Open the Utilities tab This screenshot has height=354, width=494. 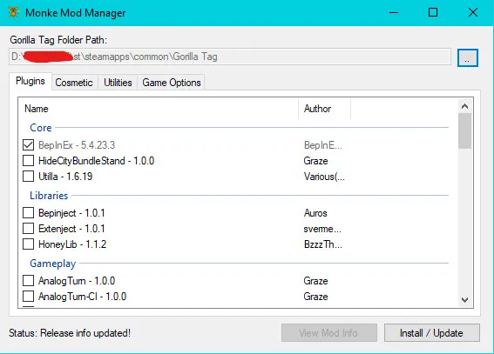coord(118,83)
